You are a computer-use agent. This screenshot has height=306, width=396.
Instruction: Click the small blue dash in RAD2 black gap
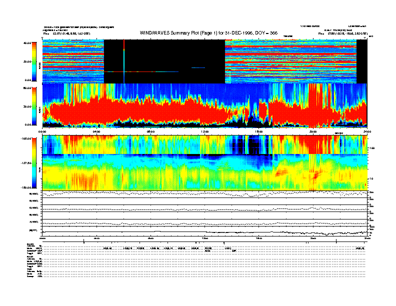coord(198,67)
